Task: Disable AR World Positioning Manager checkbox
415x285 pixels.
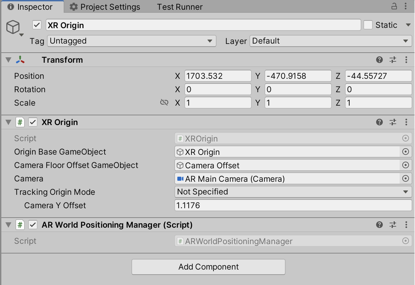Action: pos(33,225)
